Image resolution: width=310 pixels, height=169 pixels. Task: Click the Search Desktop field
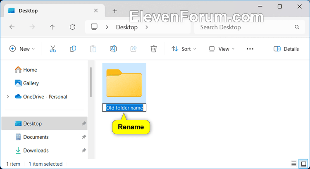click(250, 27)
